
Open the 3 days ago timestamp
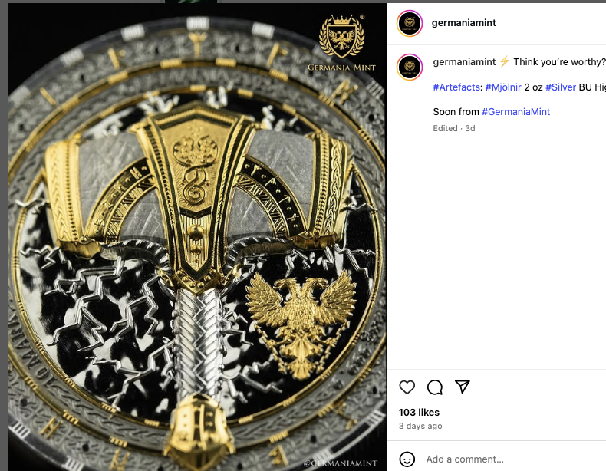pos(420,426)
